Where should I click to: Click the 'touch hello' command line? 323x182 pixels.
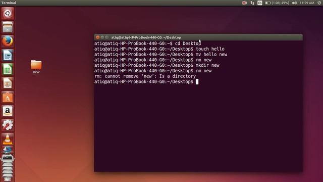point(159,49)
